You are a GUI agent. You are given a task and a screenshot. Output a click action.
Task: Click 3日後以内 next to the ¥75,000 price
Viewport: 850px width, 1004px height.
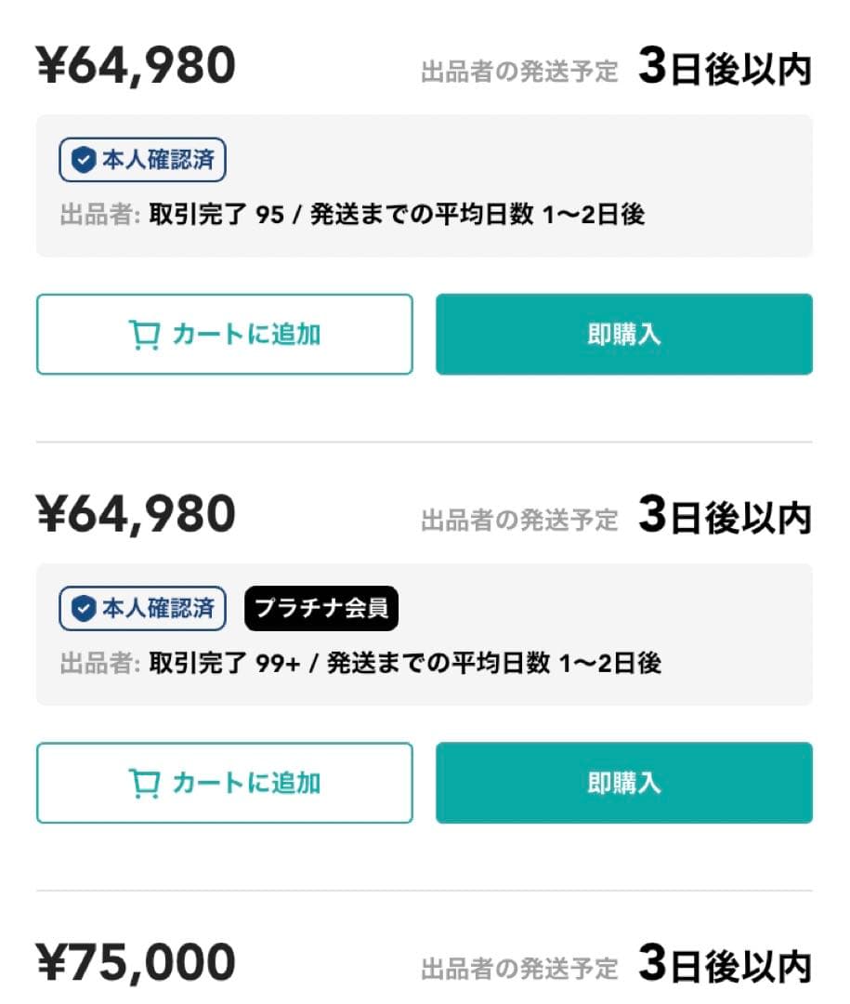click(x=725, y=966)
